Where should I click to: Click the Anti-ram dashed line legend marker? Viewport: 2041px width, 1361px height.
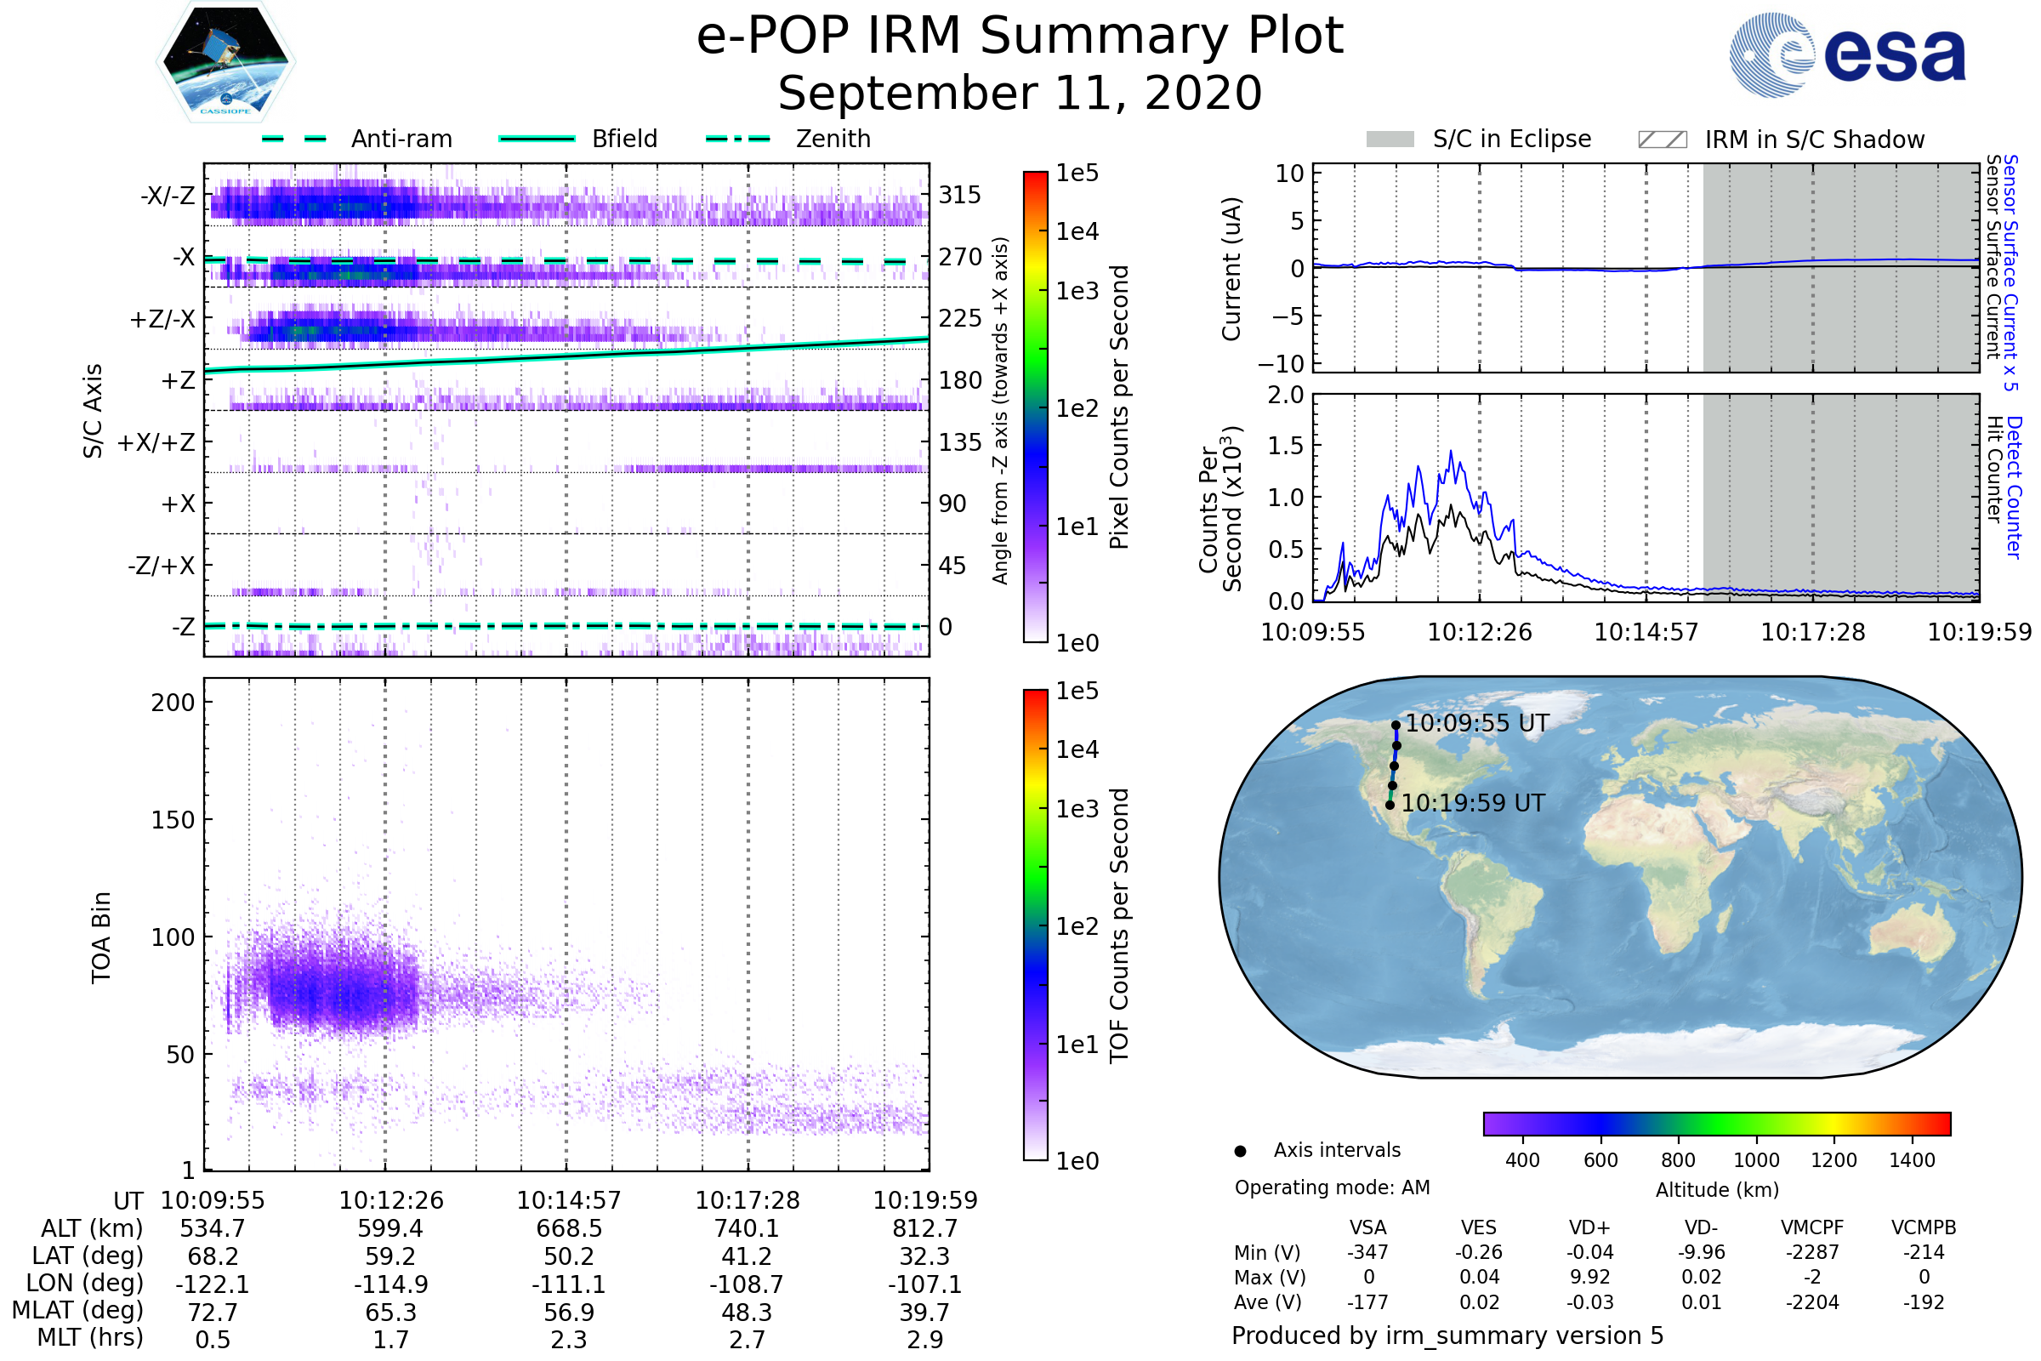point(294,139)
